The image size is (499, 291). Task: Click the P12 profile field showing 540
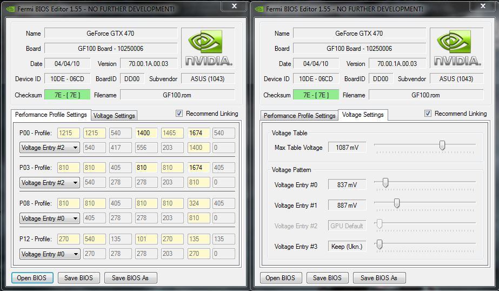pyautogui.click(x=95, y=239)
